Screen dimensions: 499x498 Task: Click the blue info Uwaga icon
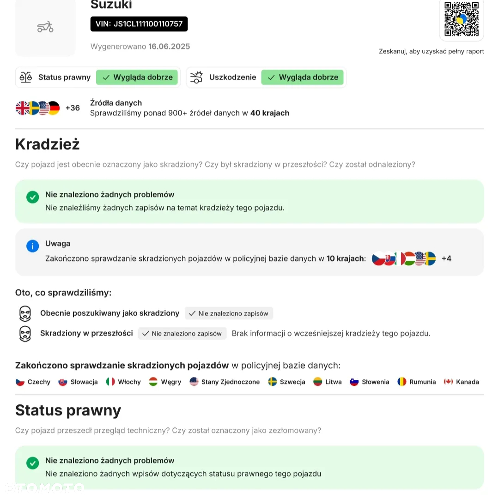[x=32, y=246]
